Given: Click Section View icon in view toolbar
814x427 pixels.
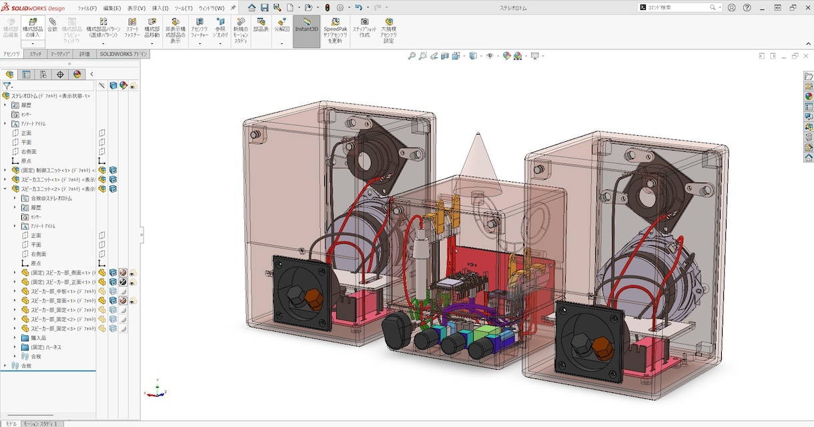Looking at the screenshot, I should pyautogui.click(x=444, y=56).
